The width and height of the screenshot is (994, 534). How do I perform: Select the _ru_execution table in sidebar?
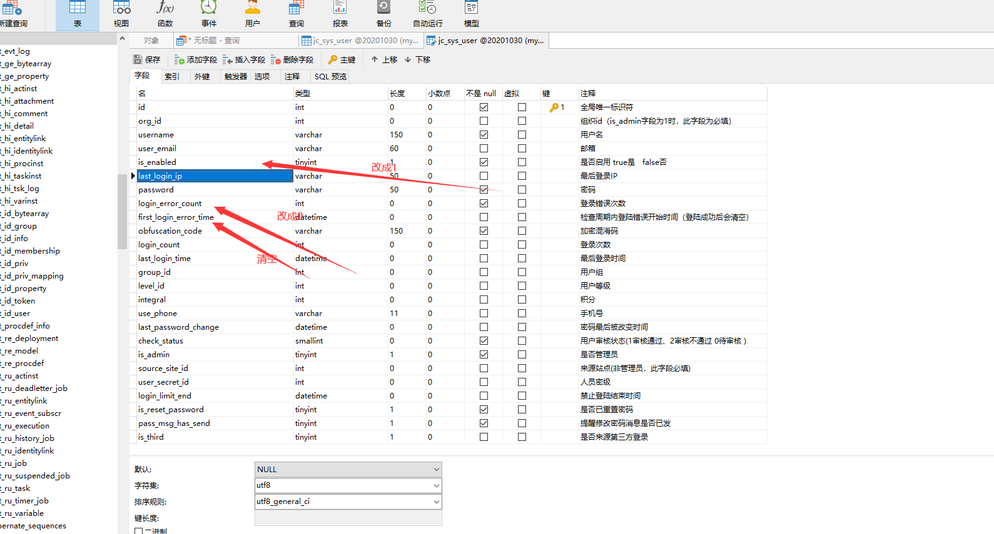point(25,426)
